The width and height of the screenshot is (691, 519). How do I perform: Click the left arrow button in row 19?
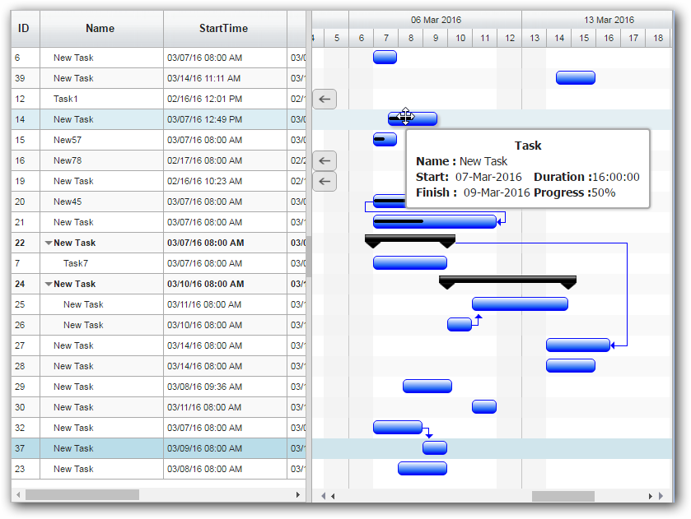(324, 181)
